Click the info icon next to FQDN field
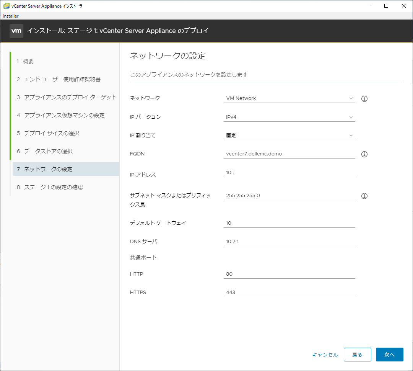This screenshot has height=371, width=413. 364,154
